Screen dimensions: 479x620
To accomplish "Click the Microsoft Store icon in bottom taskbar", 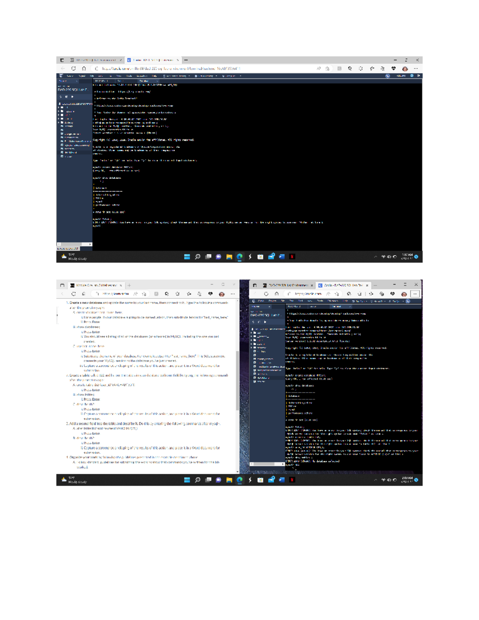I will pos(260,480).
